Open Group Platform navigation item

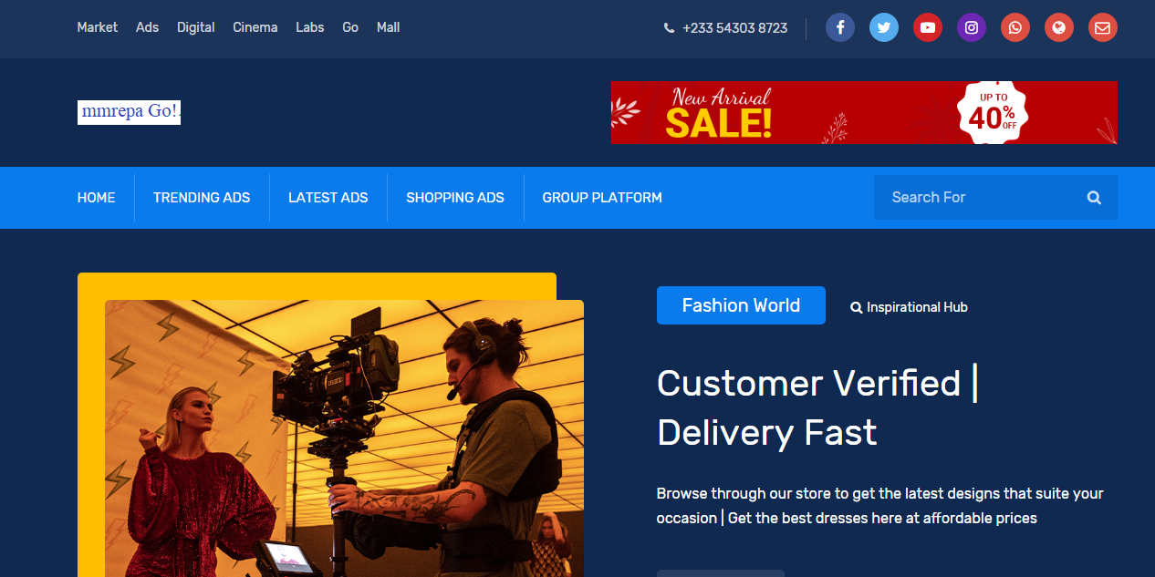coord(602,198)
